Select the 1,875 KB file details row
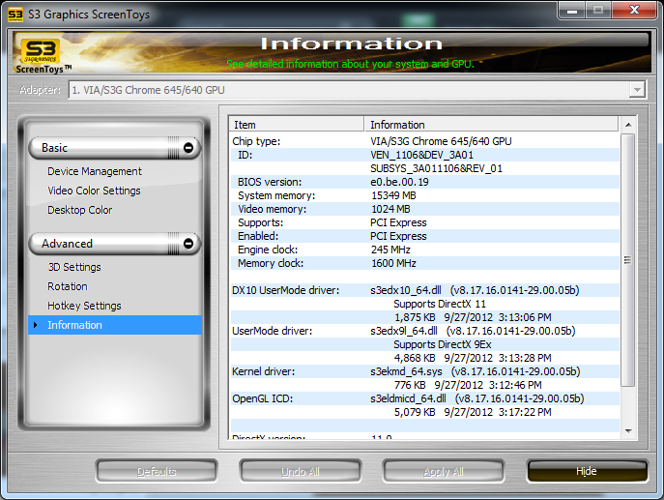 click(424, 317)
